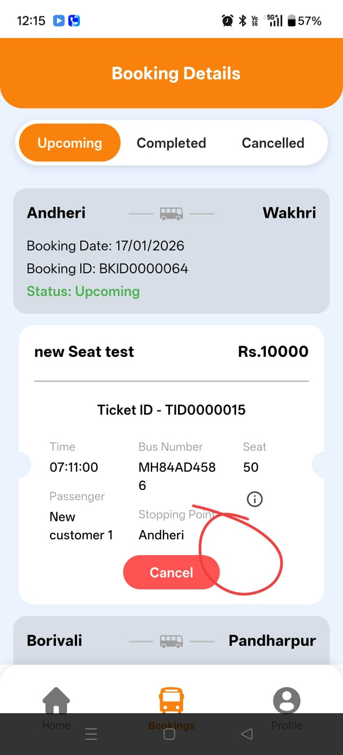Open the Profile navigation icon
This screenshot has width=343, height=755.
tap(287, 700)
